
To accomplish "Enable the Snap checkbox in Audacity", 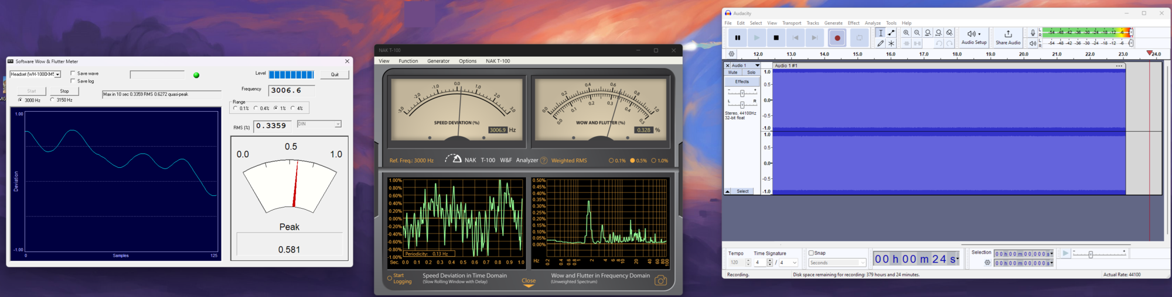I will click(811, 253).
